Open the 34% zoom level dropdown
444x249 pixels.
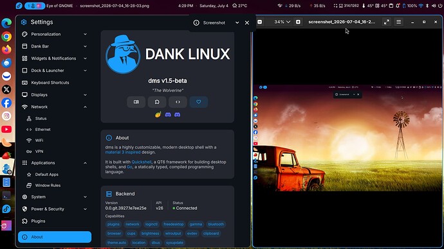pyautogui.click(x=282, y=22)
